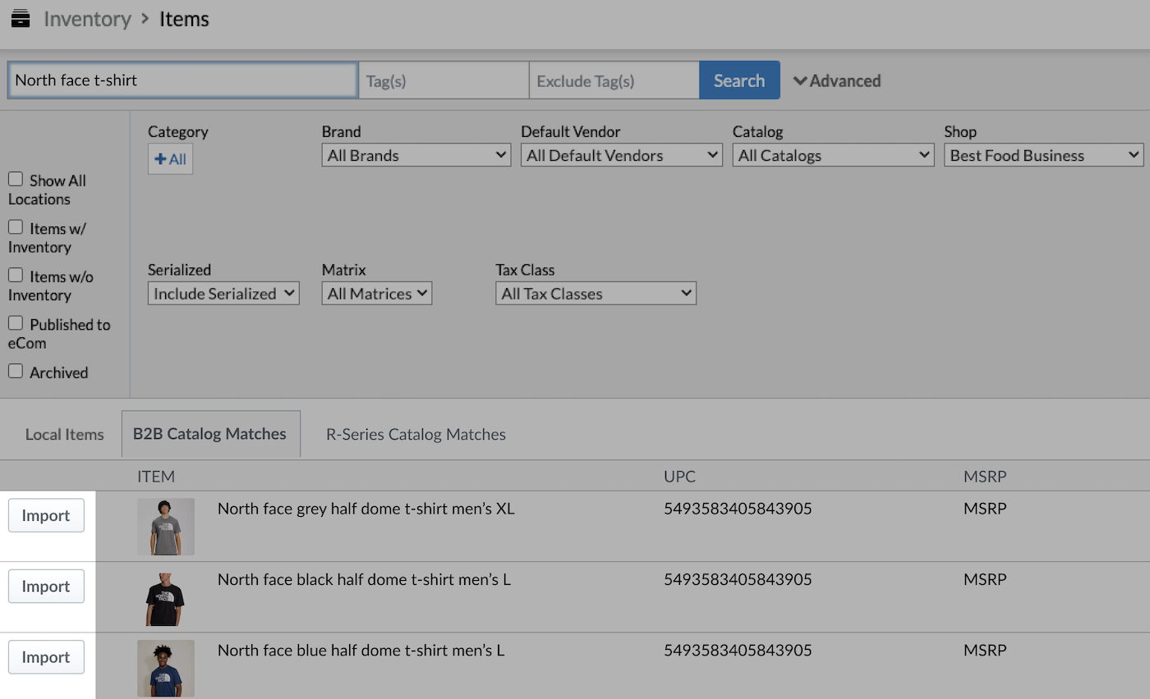This screenshot has height=699, width=1150.
Task: Open the Inventory breadcrumb link
Action: click(87, 19)
